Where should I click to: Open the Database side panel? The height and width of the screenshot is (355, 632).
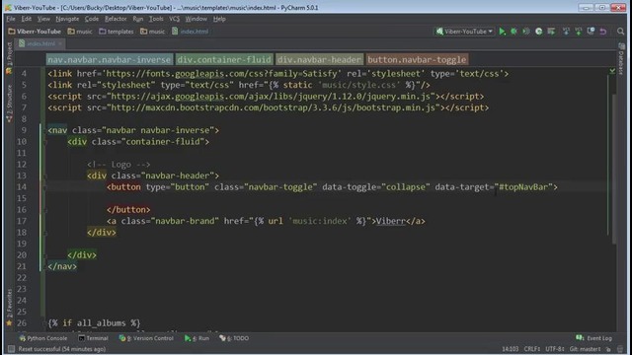tap(621, 59)
